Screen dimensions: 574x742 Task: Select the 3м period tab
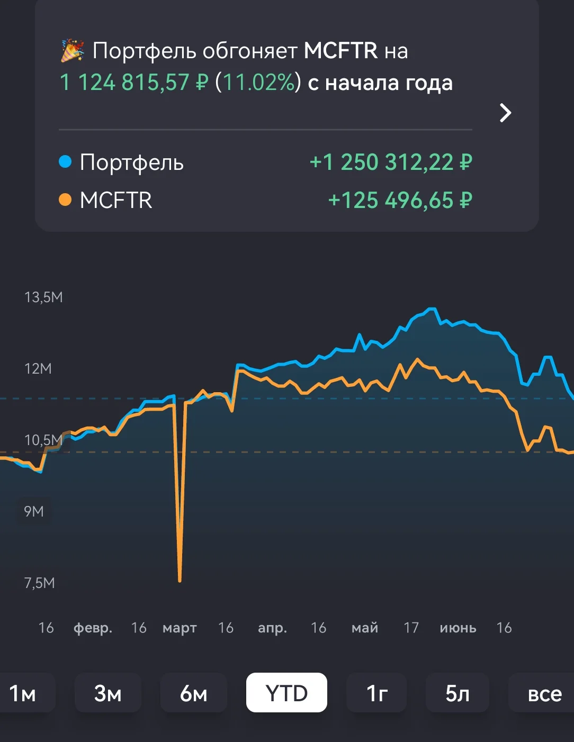[108, 693]
